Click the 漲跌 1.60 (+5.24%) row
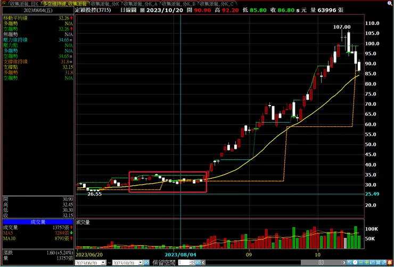Viewport: 394px width, 267px height. [38, 253]
